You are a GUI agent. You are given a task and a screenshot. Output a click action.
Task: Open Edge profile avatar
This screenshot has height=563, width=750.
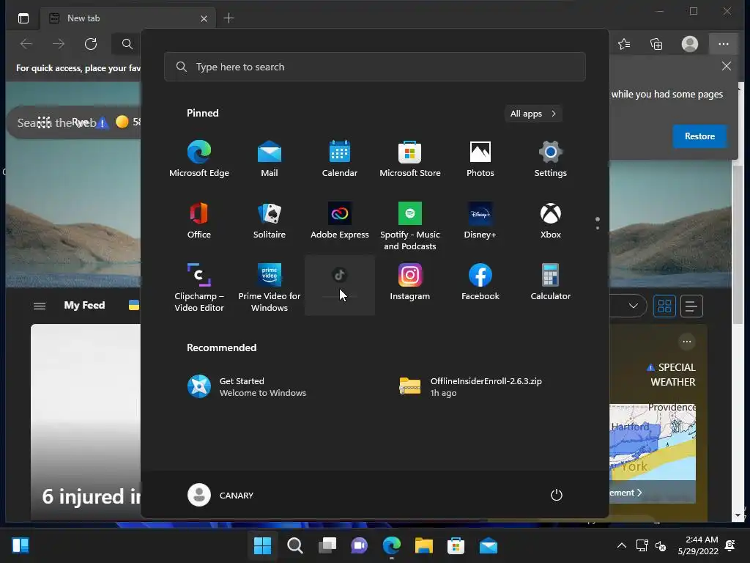pos(690,44)
